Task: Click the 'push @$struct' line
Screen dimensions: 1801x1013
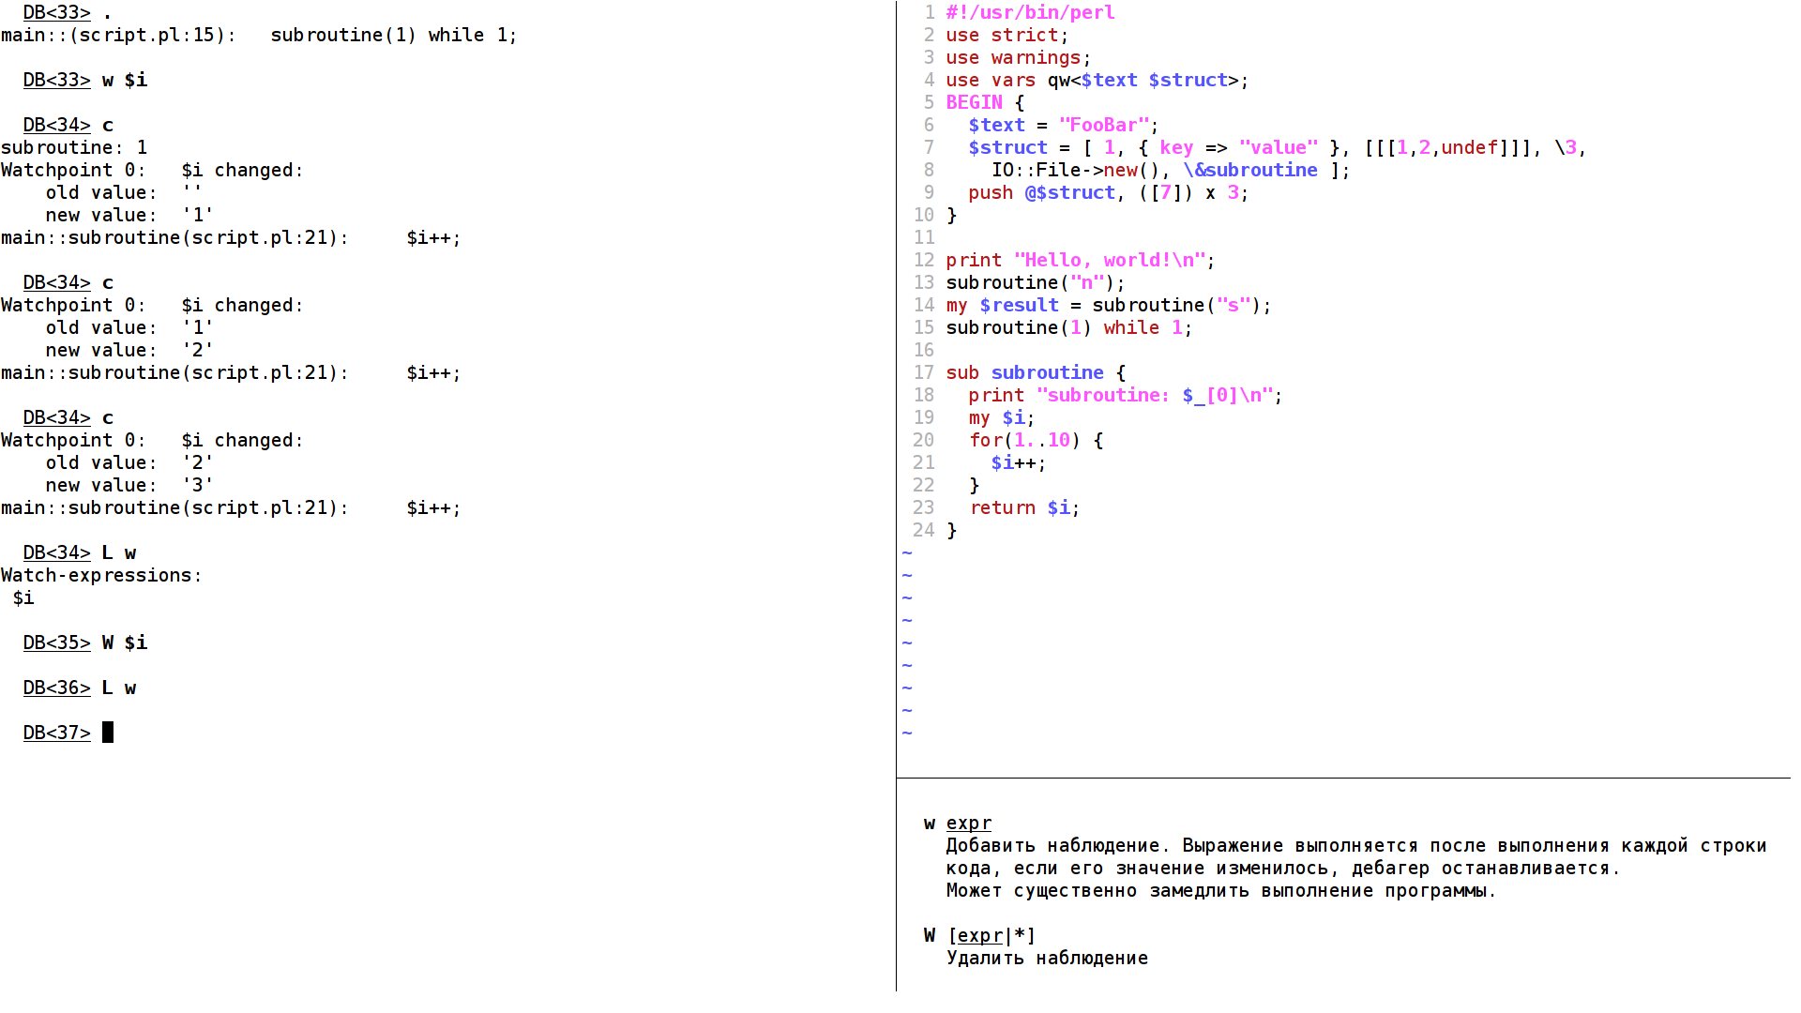Action: tap(1109, 192)
